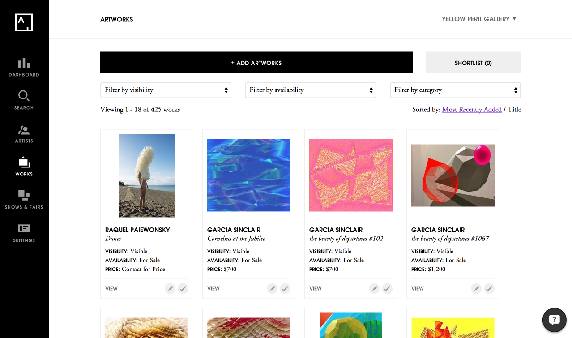Open the Filter by visibility dropdown
This screenshot has width=572, height=338.
[166, 90]
